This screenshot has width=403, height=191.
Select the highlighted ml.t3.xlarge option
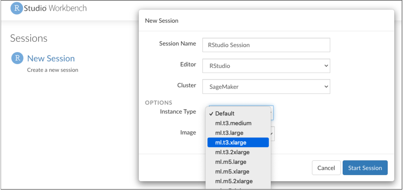238,143
